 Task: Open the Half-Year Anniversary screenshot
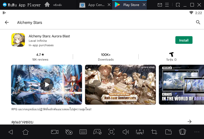point(120,85)
